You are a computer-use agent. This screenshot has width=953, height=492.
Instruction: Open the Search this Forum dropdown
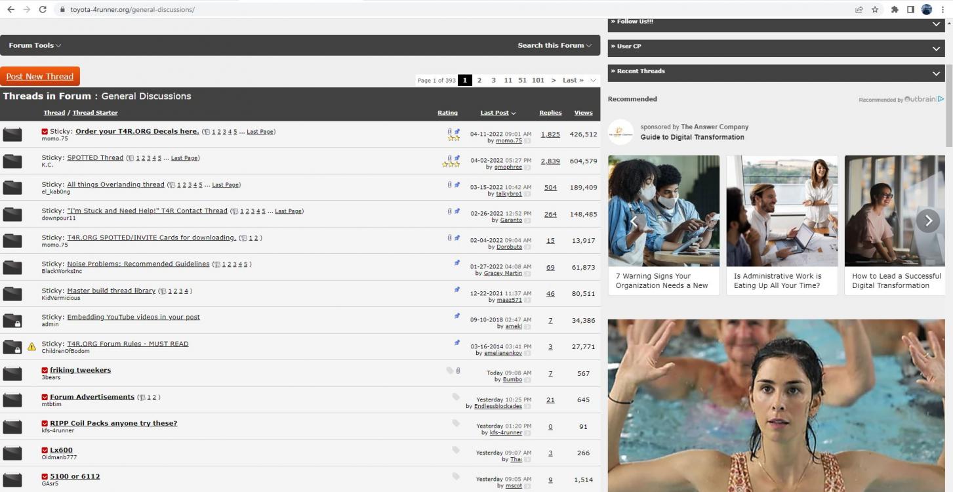click(x=554, y=45)
